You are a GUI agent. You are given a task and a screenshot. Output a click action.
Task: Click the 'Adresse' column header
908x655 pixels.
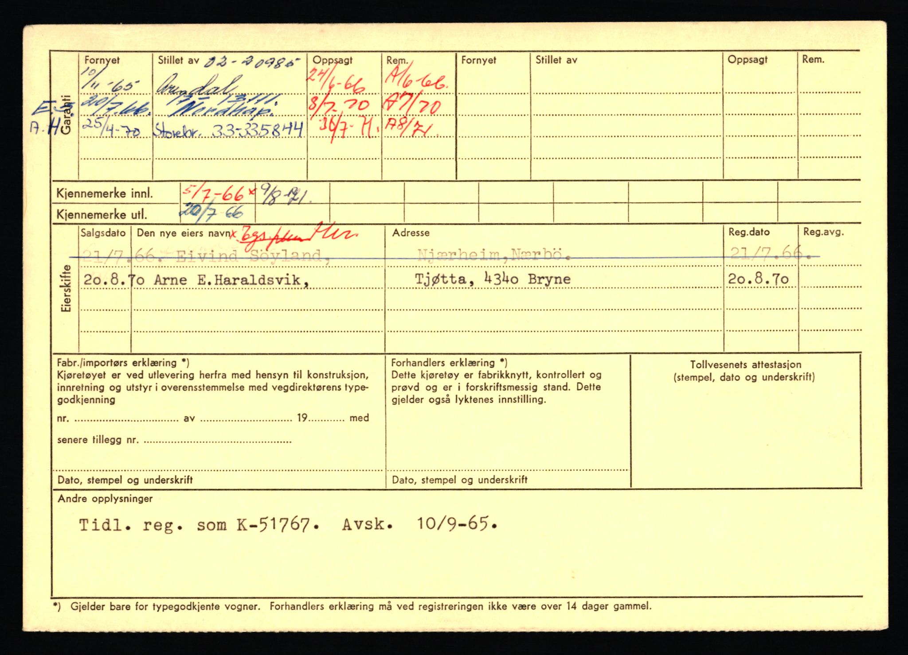coord(411,233)
